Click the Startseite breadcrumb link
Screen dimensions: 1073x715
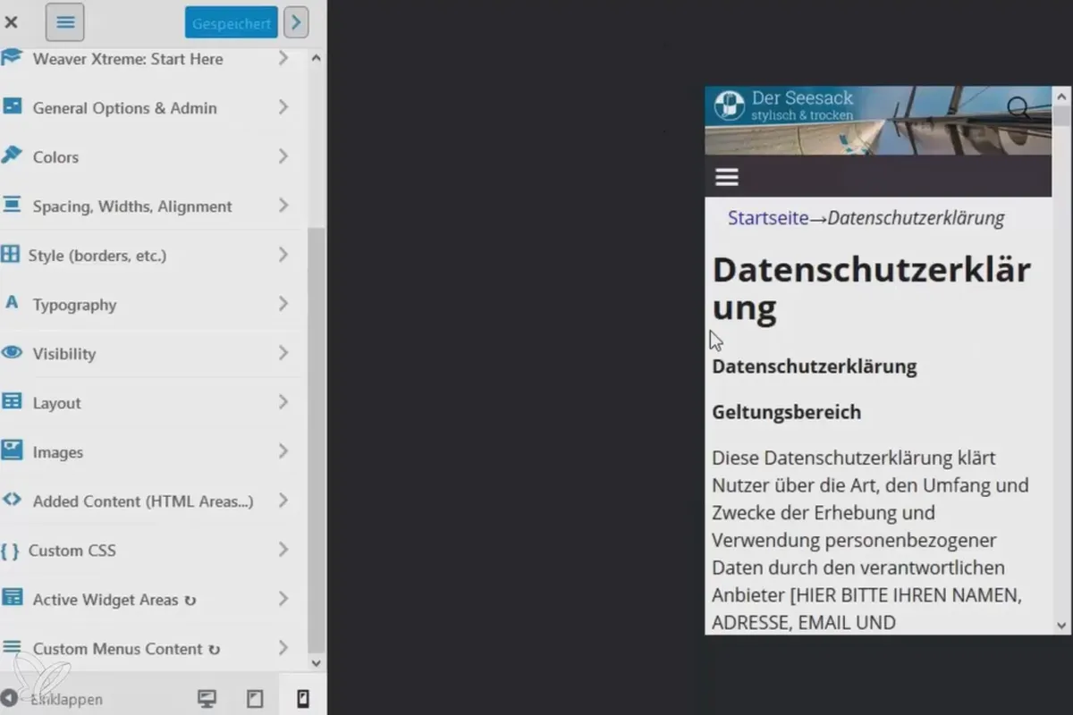point(768,218)
